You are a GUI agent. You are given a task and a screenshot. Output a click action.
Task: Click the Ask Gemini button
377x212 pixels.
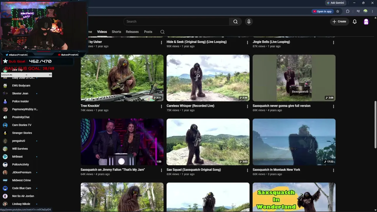335,3
